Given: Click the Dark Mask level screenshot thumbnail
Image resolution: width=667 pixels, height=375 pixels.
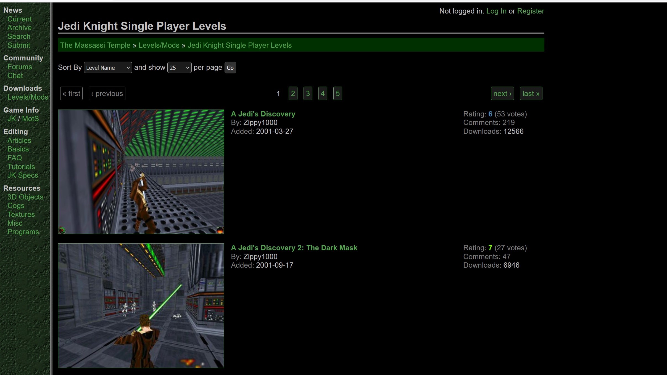Looking at the screenshot, I should pyautogui.click(x=141, y=306).
